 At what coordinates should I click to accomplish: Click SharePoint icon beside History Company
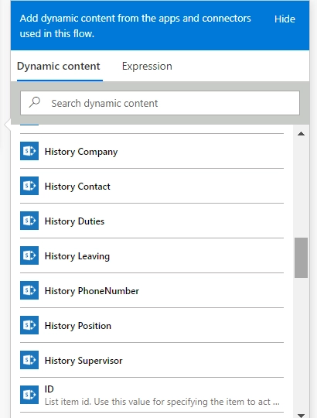pyautogui.click(x=29, y=151)
